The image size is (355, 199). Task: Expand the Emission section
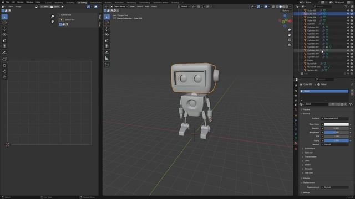(308, 169)
